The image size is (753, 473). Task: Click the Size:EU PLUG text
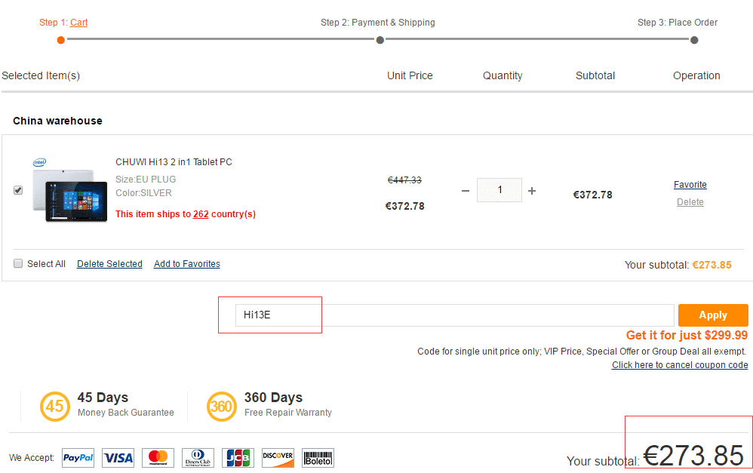146,179
